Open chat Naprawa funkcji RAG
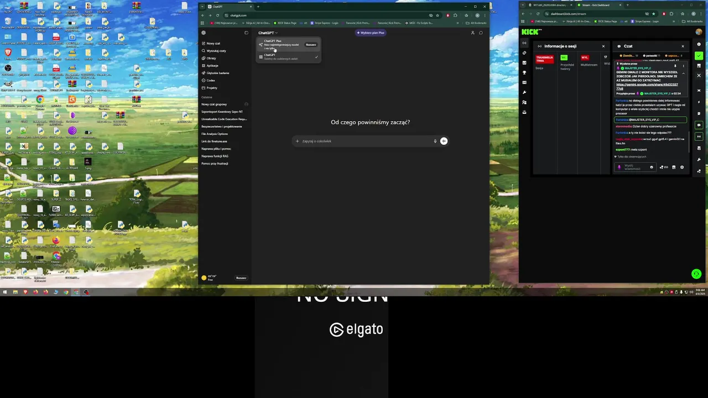 pyautogui.click(x=215, y=156)
